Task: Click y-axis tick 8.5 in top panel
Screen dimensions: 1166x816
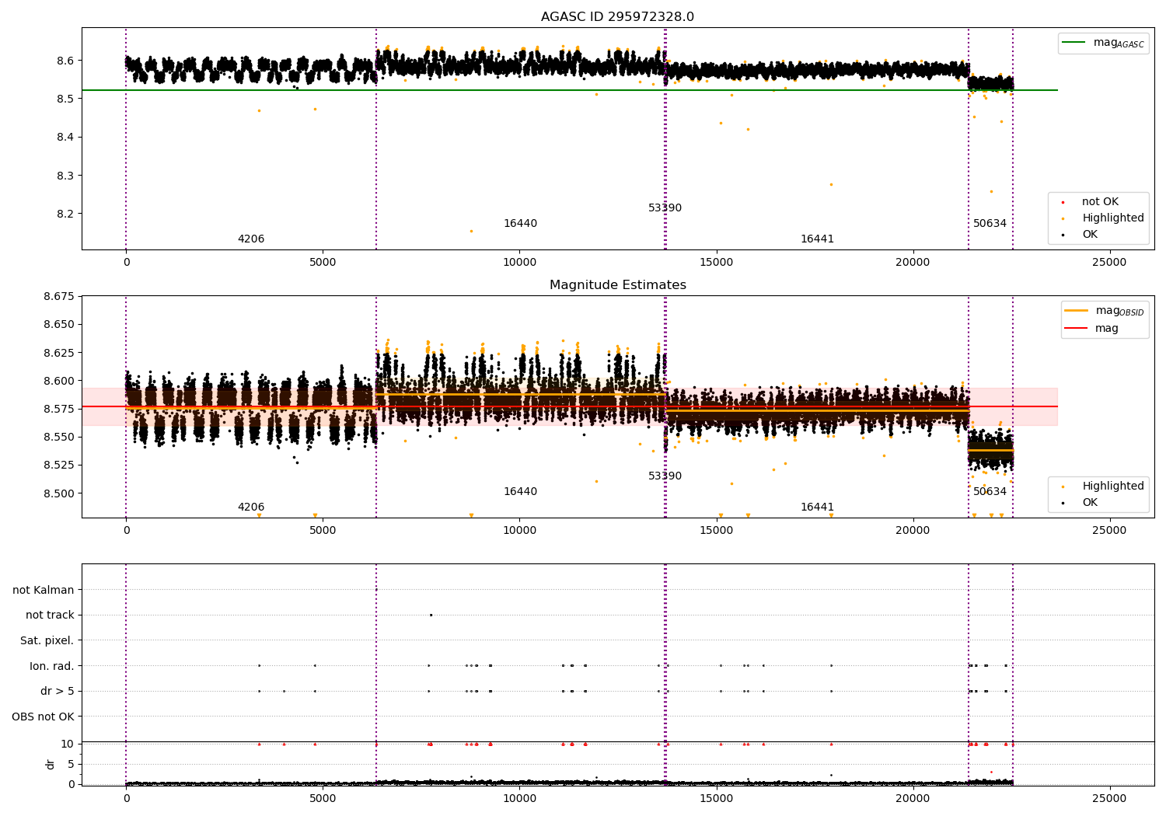Action: tap(65, 99)
